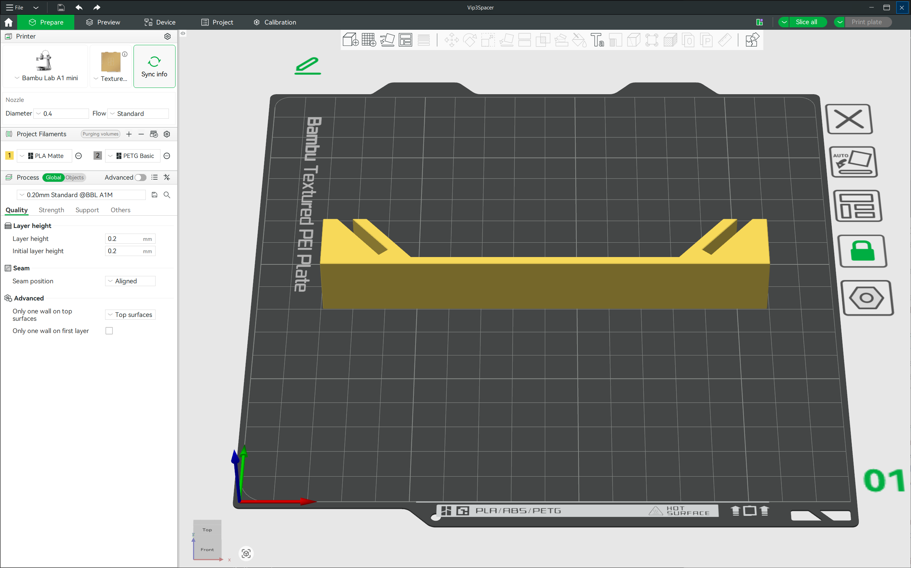This screenshot has height=568, width=911.
Task: Switch to the Support settings tab
Action: tap(87, 210)
